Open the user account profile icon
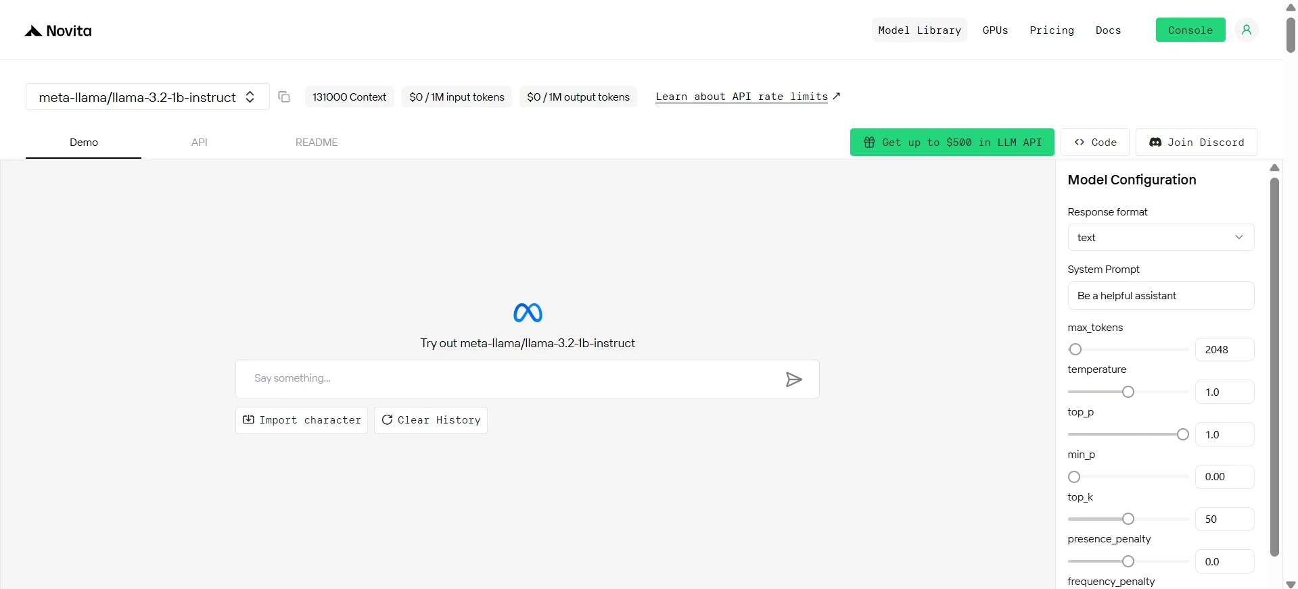 [1246, 30]
